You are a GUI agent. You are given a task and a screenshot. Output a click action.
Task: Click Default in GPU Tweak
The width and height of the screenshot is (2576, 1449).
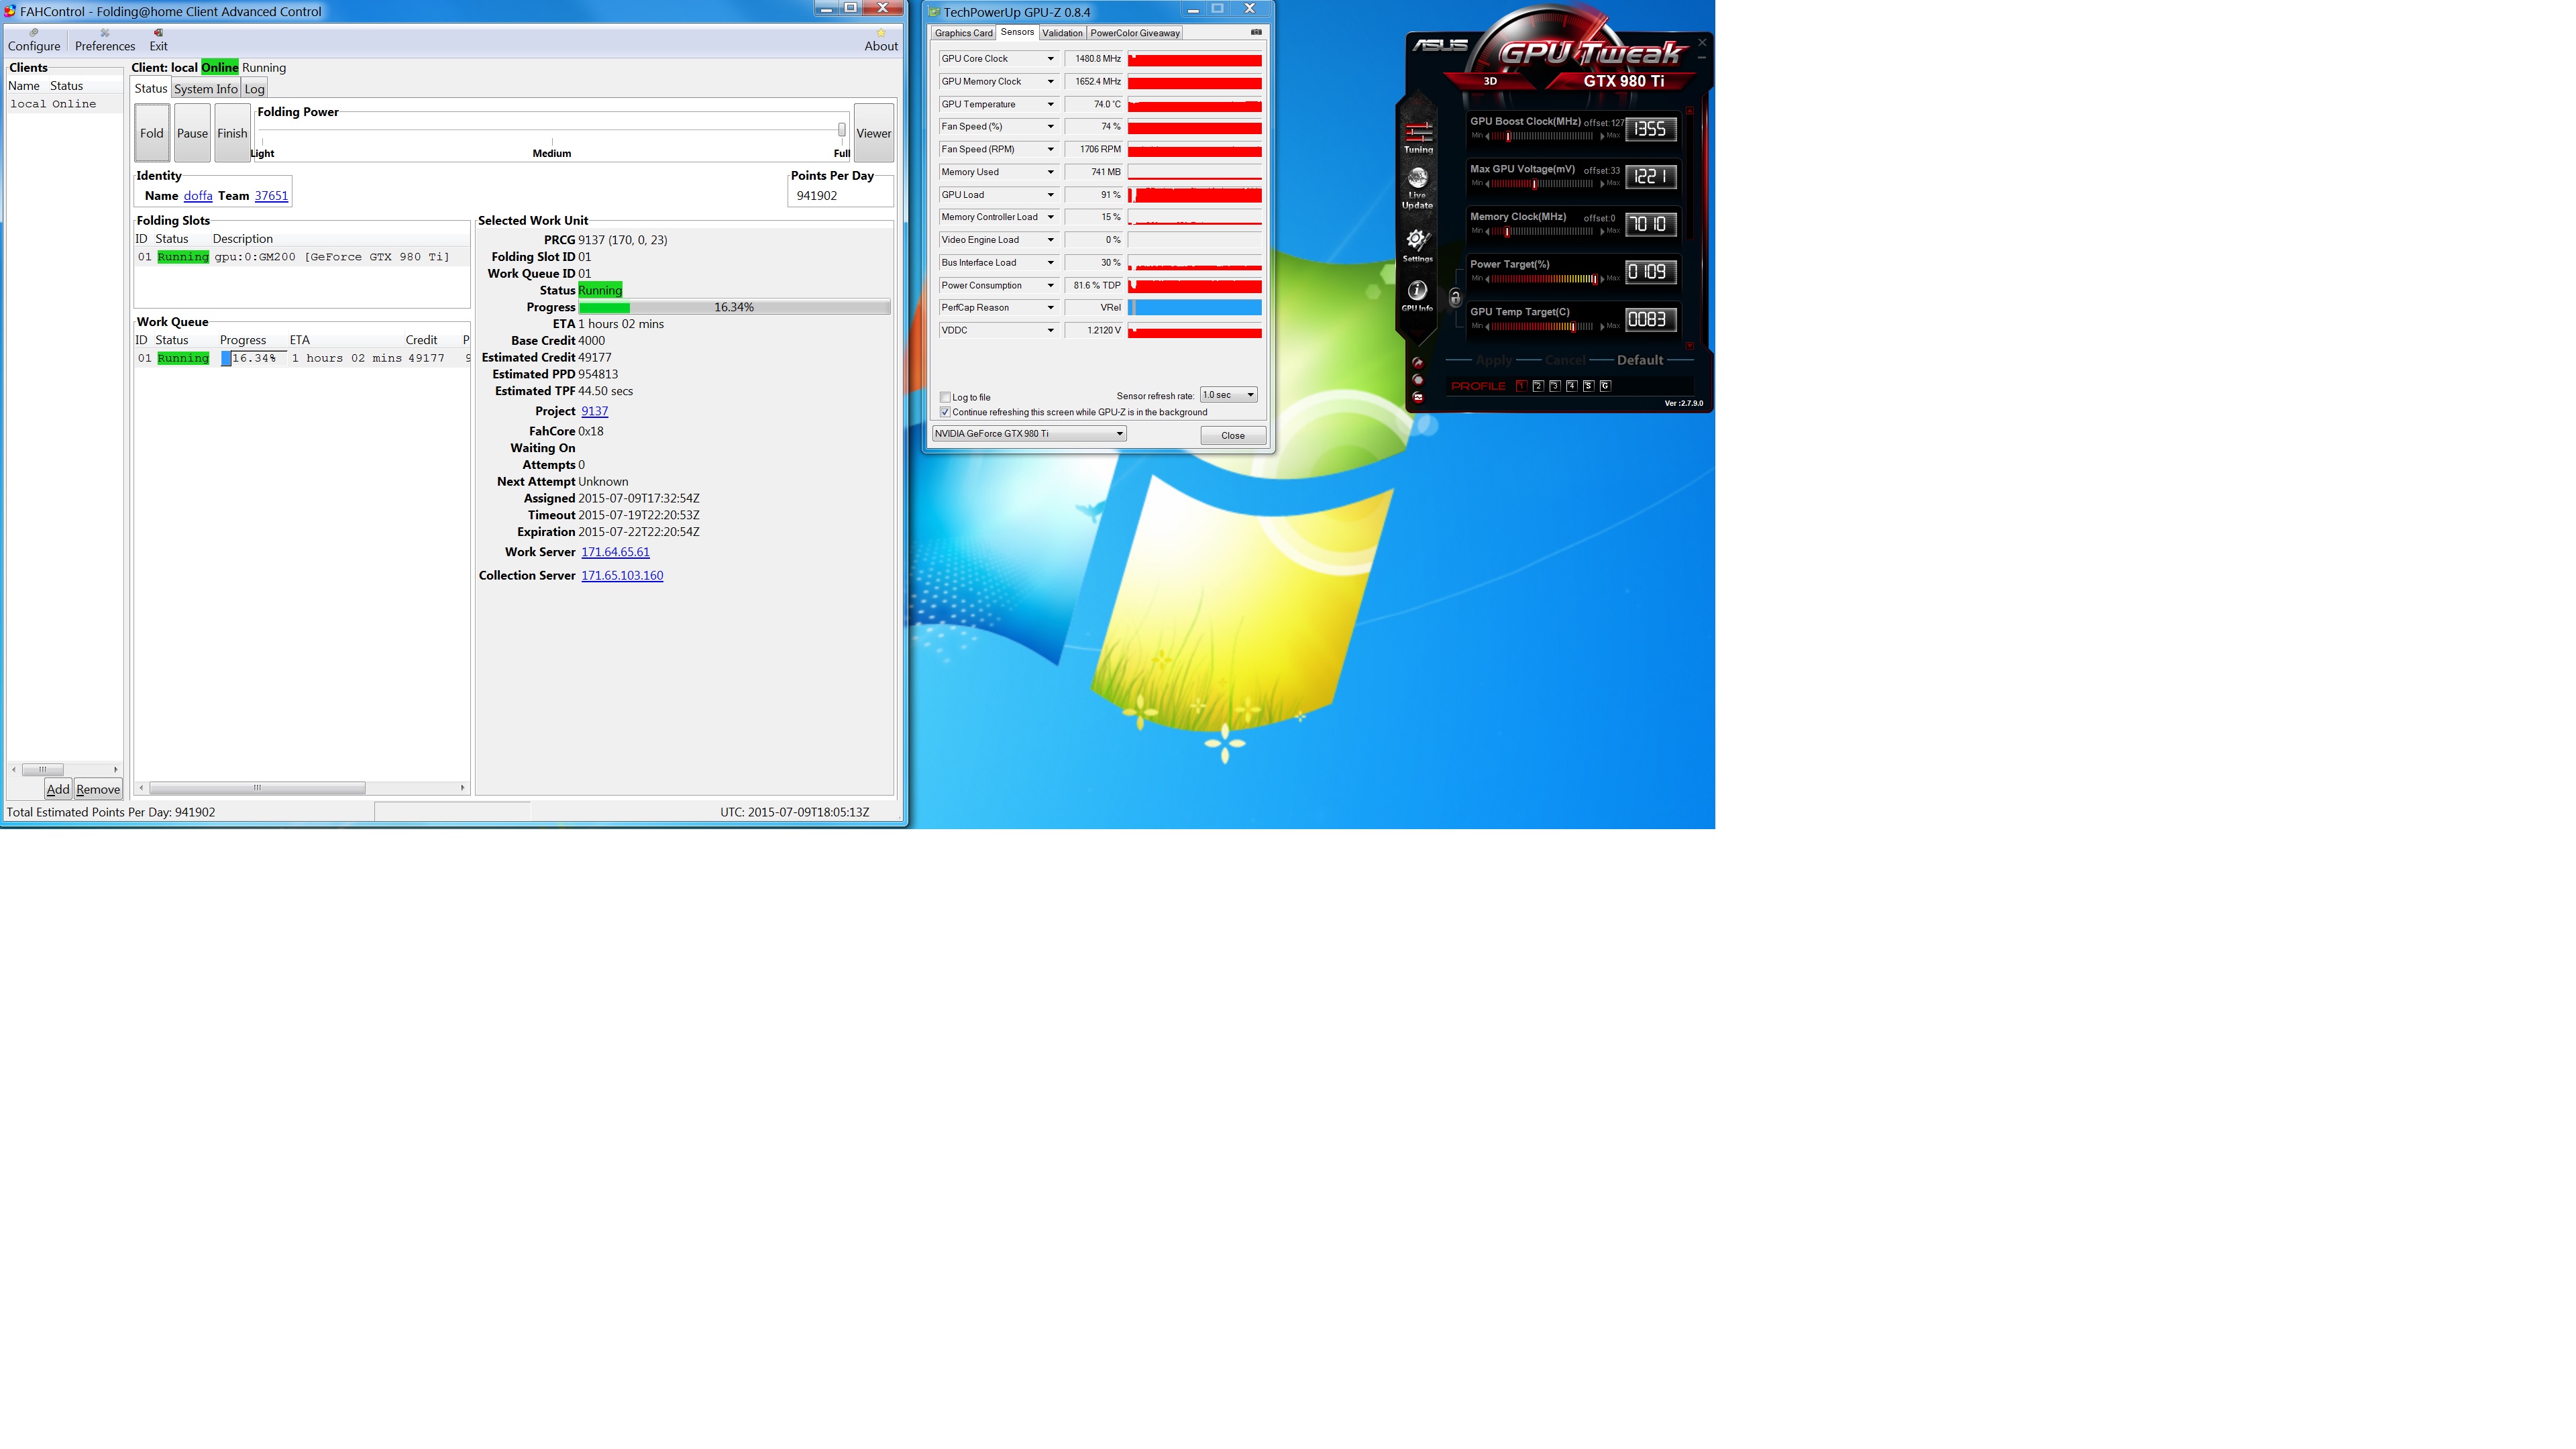pos(1640,360)
